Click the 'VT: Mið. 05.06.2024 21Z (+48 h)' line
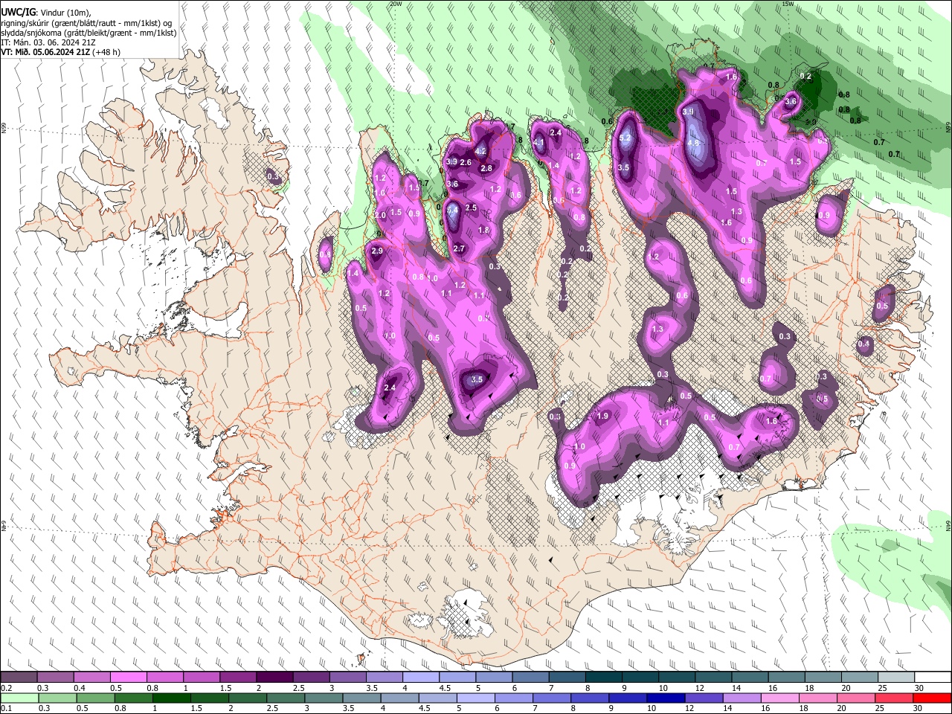The image size is (952, 714). point(60,52)
